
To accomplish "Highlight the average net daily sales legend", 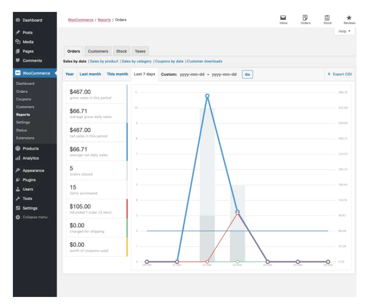I will pyautogui.click(x=97, y=151).
